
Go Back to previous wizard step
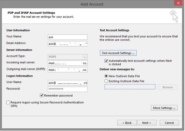pos(127,123)
